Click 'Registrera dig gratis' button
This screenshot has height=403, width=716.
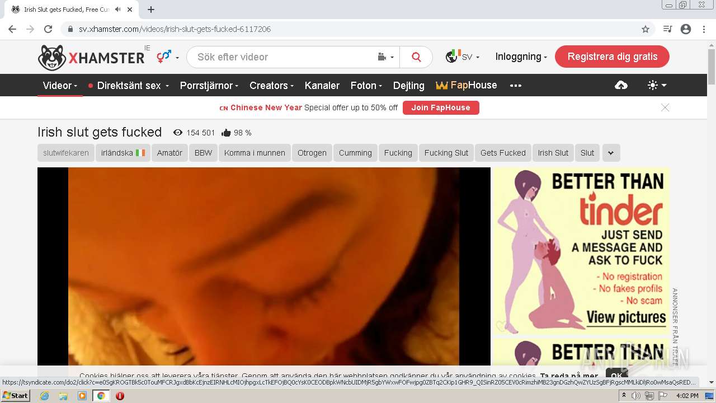(x=612, y=57)
